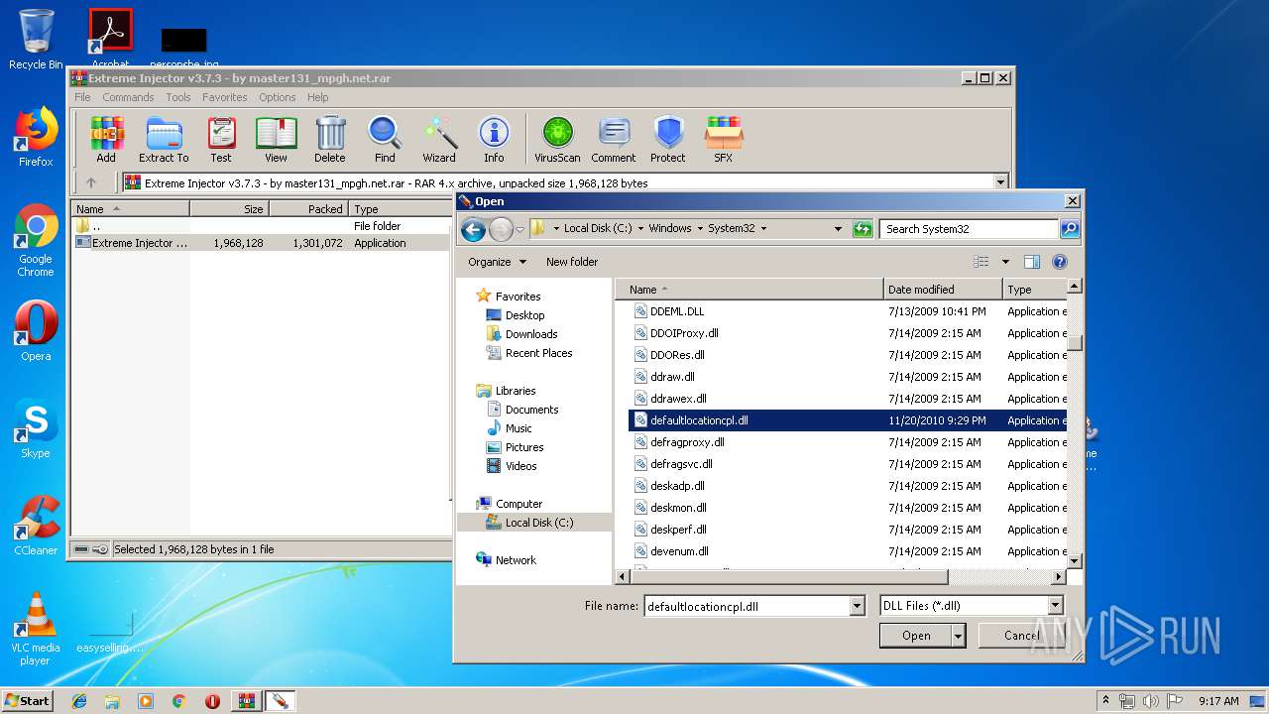Image resolution: width=1269 pixels, height=714 pixels.
Task: Open the Opera desktop shortcut
Action: point(36,332)
